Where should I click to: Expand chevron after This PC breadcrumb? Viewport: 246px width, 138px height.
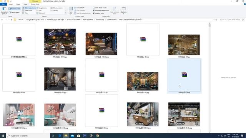25,20
